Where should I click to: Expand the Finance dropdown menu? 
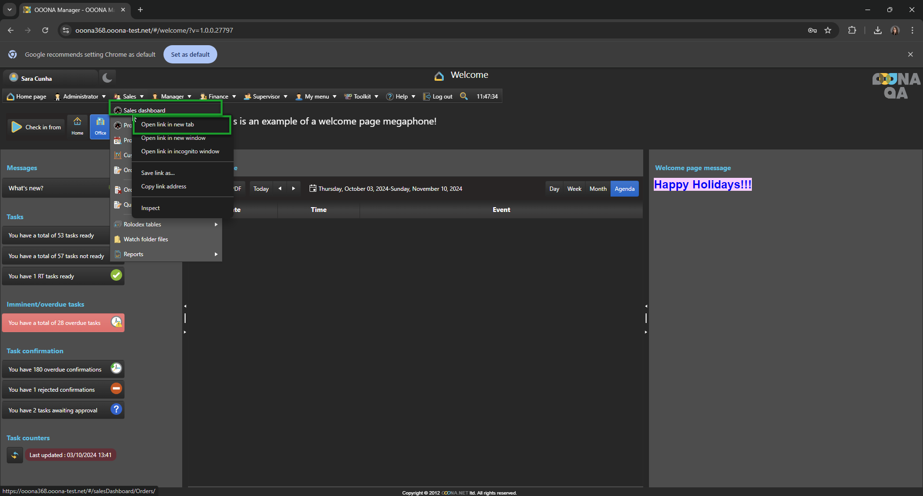pyautogui.click(x=218, y=97)
